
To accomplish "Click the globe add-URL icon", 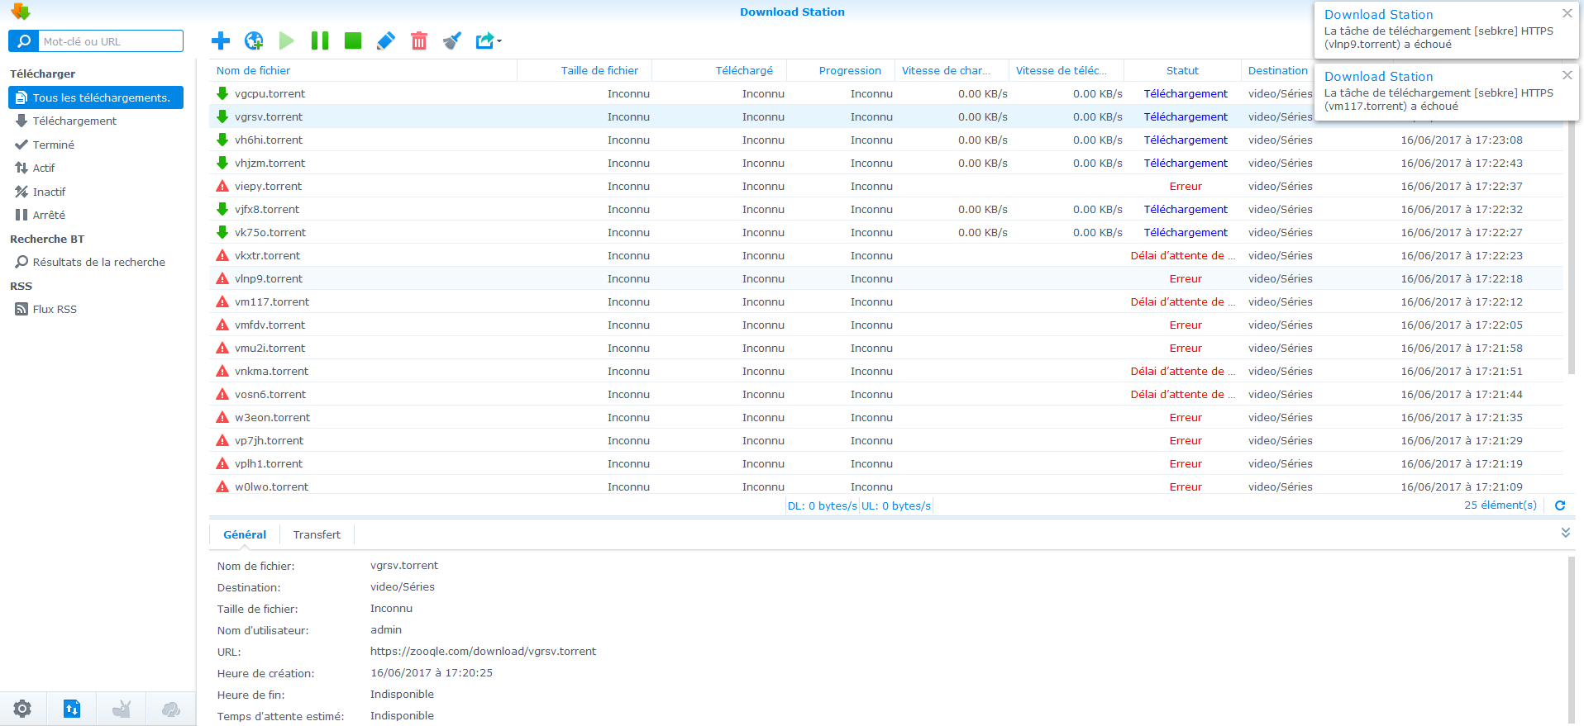I will click(254, 40).
